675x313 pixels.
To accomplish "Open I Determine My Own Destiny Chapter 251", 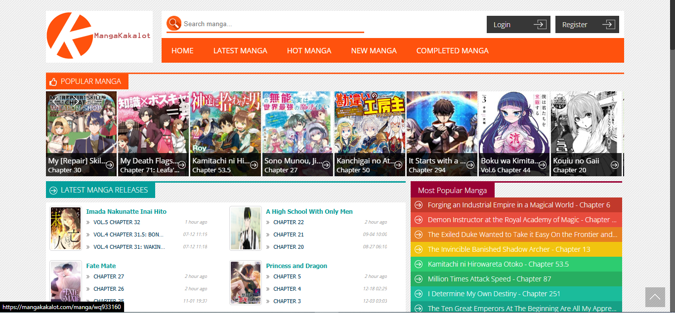I will click(494, 294).
